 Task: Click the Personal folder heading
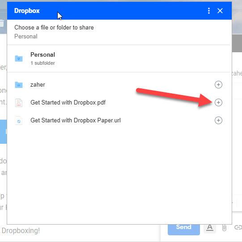42,54
